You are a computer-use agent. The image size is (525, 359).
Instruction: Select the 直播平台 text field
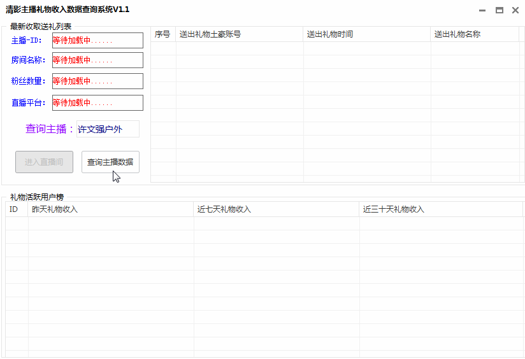(97, 102)
